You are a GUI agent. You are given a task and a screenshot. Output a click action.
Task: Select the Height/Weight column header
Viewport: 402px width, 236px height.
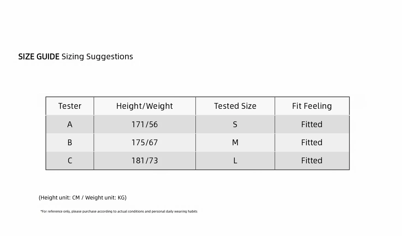[144, 106]
